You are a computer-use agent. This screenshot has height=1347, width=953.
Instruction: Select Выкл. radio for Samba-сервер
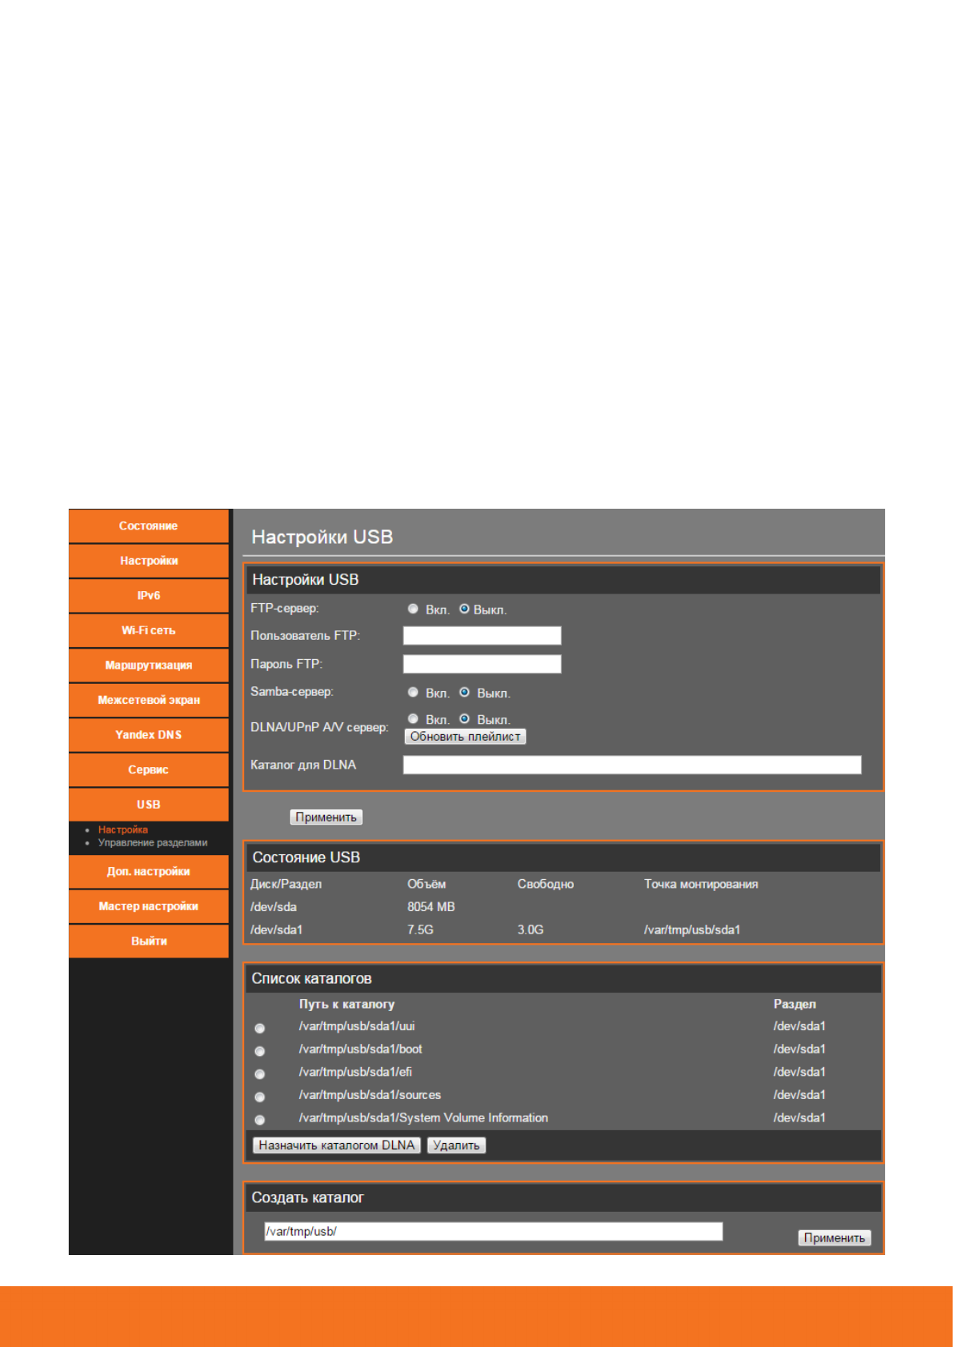(464, 692)
